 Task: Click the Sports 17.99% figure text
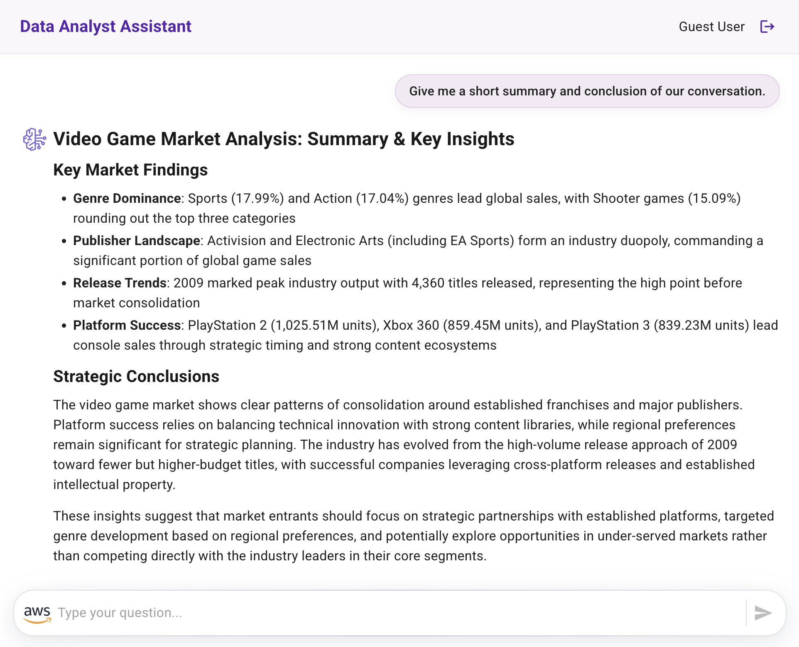236,198
